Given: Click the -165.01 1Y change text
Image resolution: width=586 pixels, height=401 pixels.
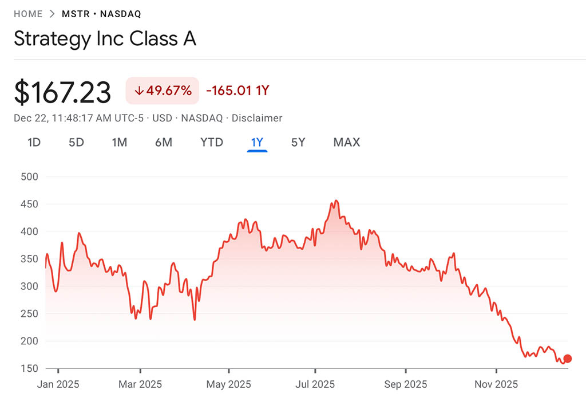Looking at the screenshot, I should click(x=237, y=91).
